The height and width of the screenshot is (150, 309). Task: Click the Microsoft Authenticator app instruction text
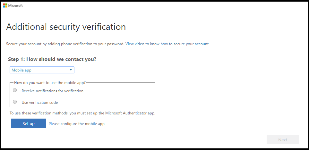tap(82, 113)
